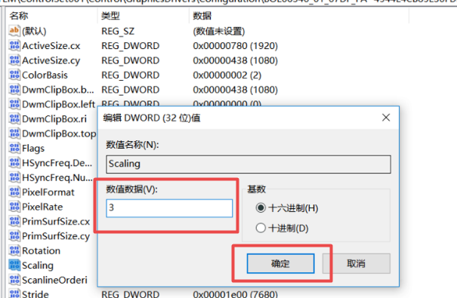The height and width of the screenshot is (298, 457).
Task: Select the Flags value name
Action: coord(33,149)
